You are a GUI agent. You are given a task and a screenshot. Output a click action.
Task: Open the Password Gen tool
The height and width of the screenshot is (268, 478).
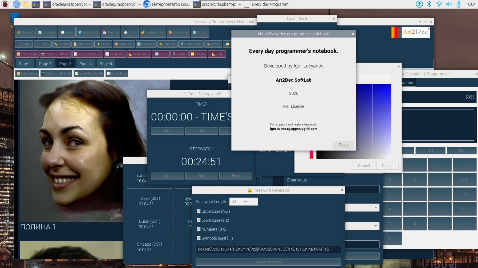tap(153, 32)
